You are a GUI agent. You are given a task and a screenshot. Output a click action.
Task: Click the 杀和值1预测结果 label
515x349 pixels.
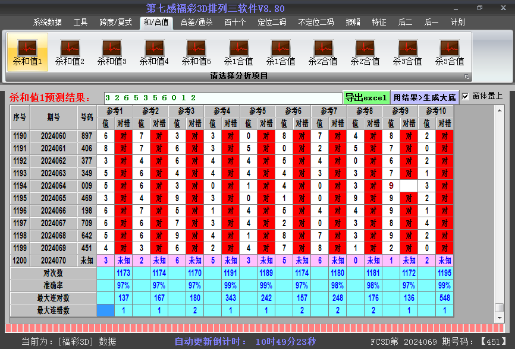(49, 97)
